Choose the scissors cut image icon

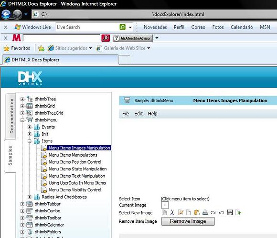pyautogui.click(x=172, y=212)
